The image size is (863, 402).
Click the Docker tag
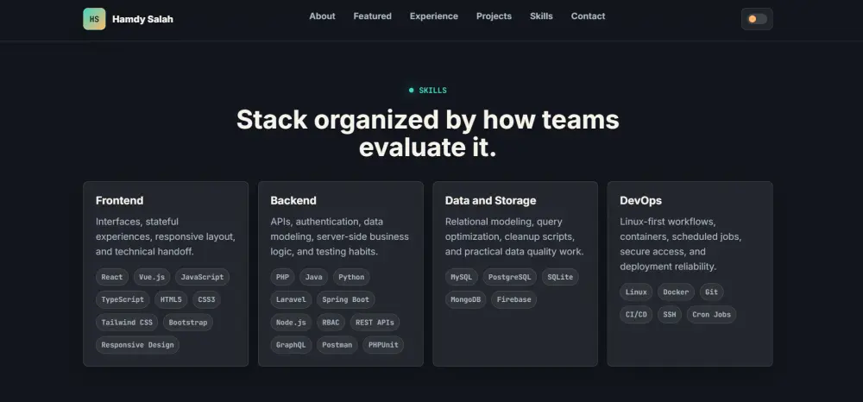(676, 292)
